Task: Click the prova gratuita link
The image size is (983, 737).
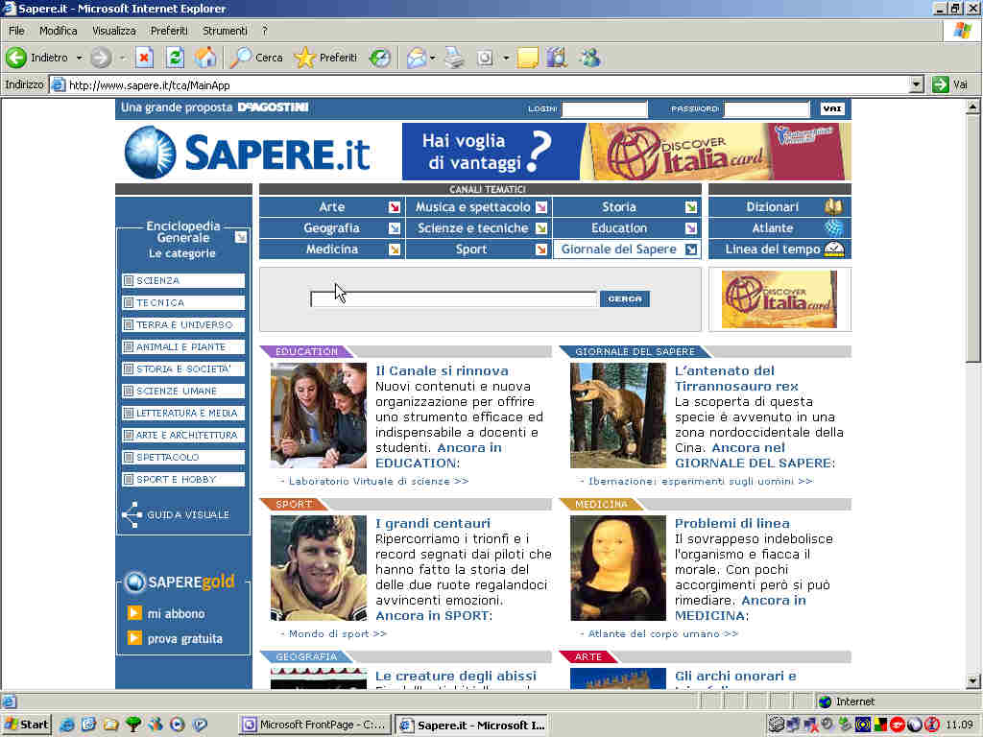Action: coord(176,638)
